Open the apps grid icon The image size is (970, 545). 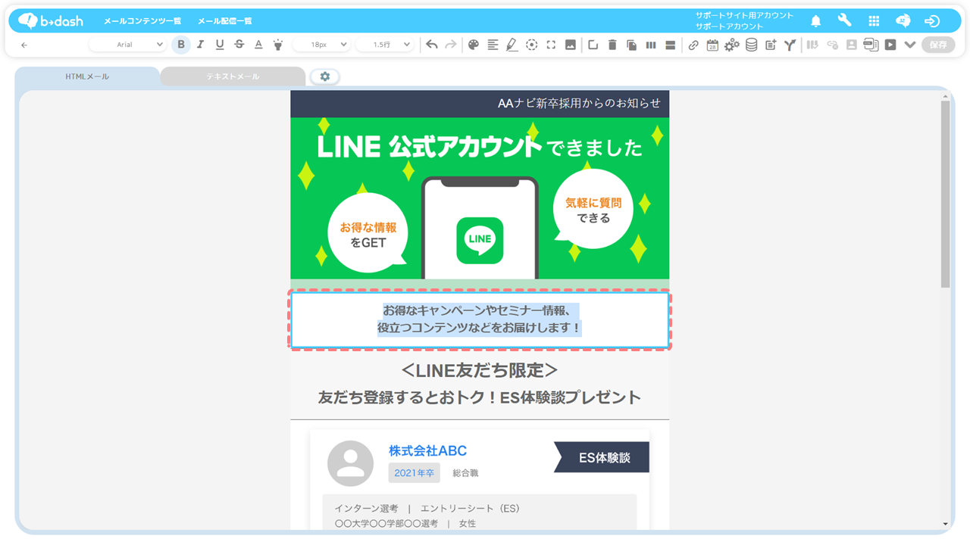click(x=874, y=21)
